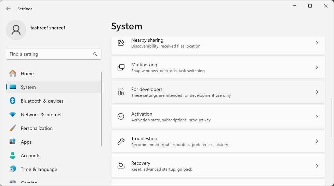Open Network & internet settings
Viewport: 334px width, 186px height.
[x=41, y=115]
